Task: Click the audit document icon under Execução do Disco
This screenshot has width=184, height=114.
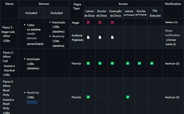Action: click(112, 37)
